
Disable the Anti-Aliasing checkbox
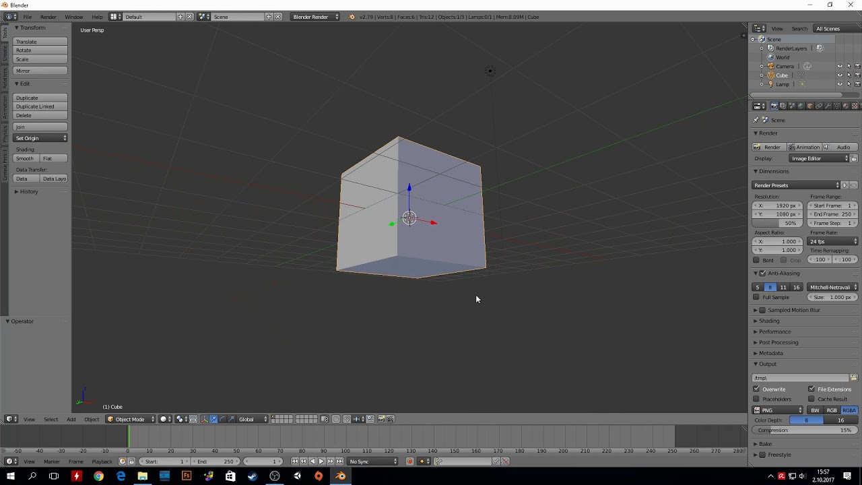[x=762, y=273]
